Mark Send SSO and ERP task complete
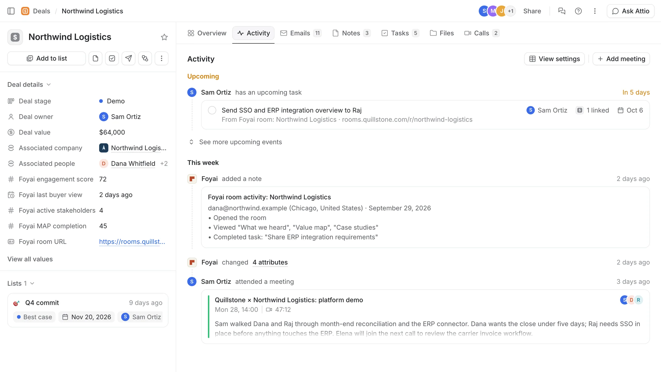Screen dimensions: 661x372 tap(212, 110)
